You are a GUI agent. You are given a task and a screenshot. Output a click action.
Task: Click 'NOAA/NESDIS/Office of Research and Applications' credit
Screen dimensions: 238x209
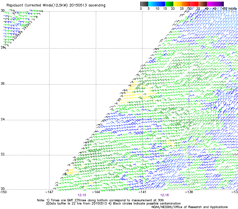189,207
